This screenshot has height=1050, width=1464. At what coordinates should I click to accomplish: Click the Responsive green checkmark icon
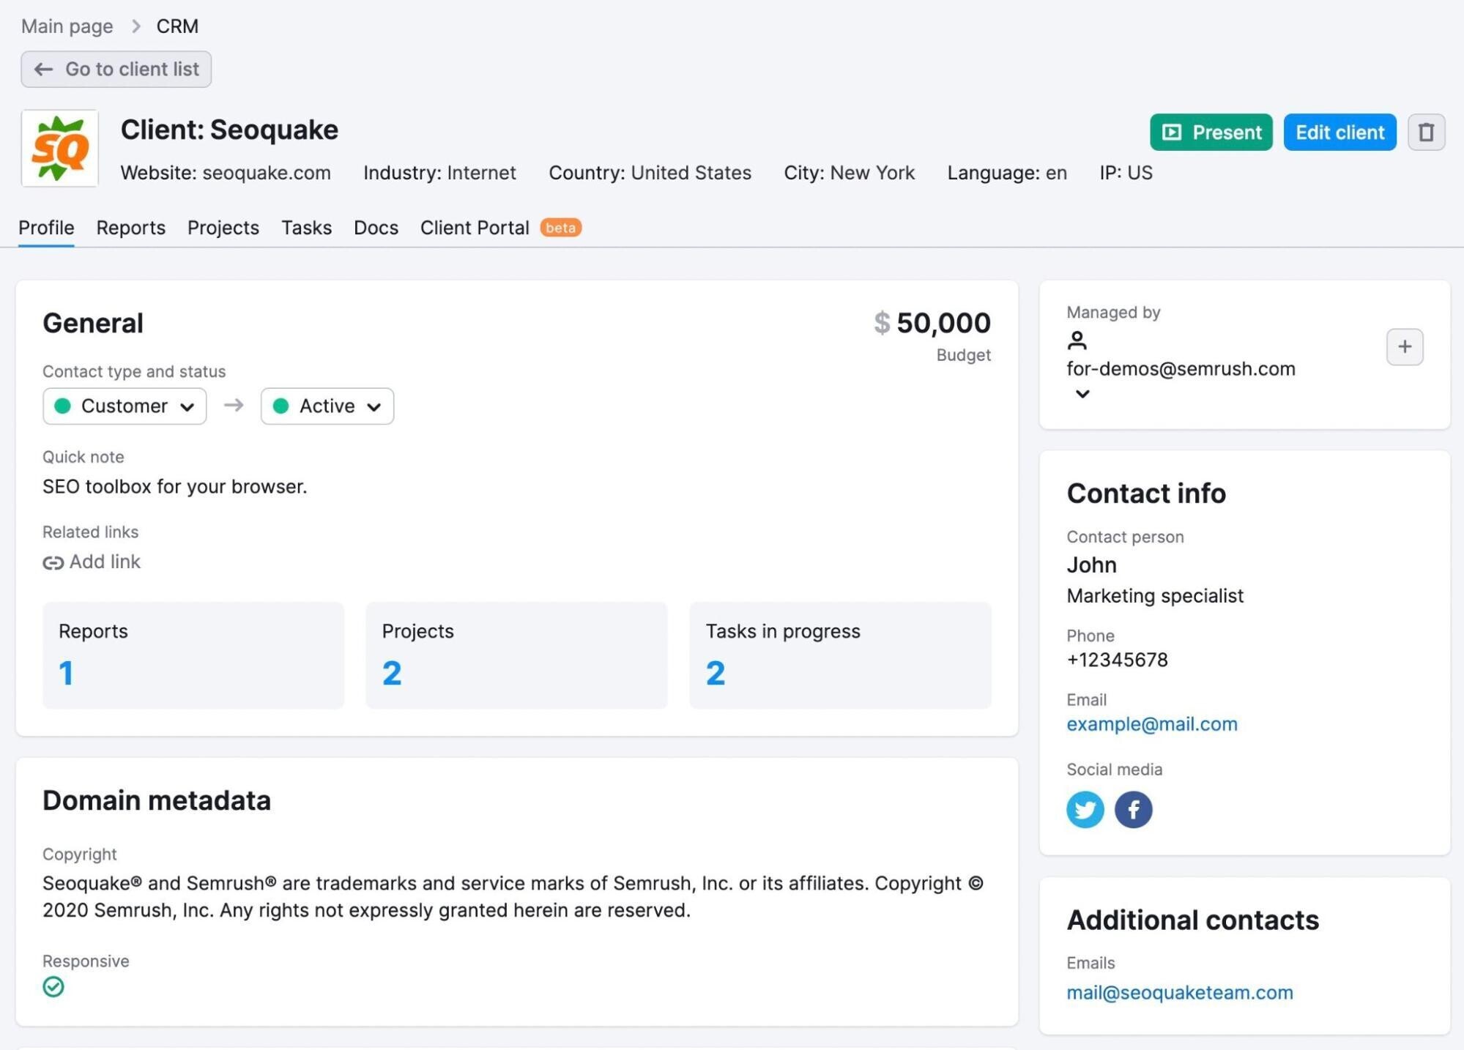tap(53, 987)
